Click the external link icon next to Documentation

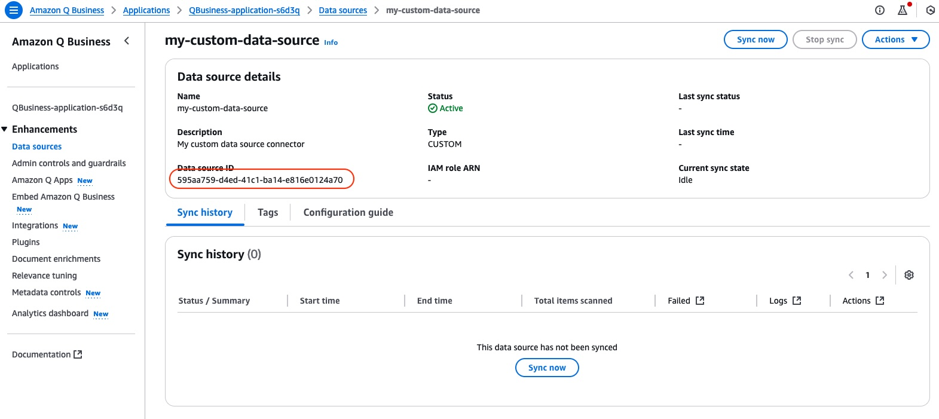click(x=78, y=354)
